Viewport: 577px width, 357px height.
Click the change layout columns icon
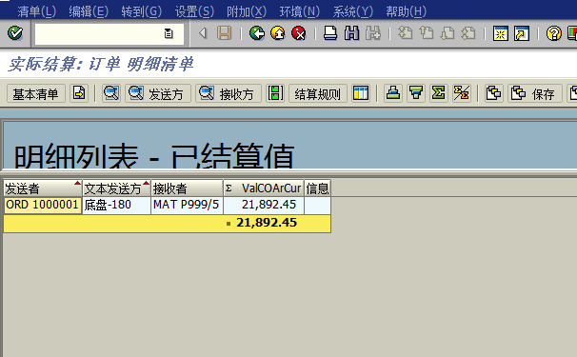tap(361, 93)
